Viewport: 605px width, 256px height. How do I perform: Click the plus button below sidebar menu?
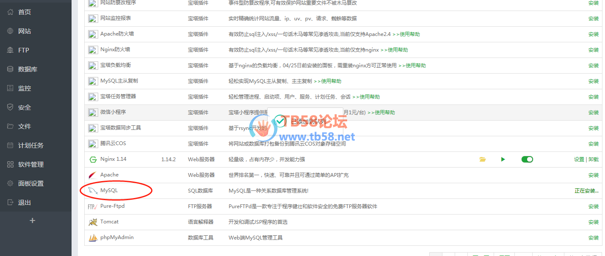(x=33, y=220)
